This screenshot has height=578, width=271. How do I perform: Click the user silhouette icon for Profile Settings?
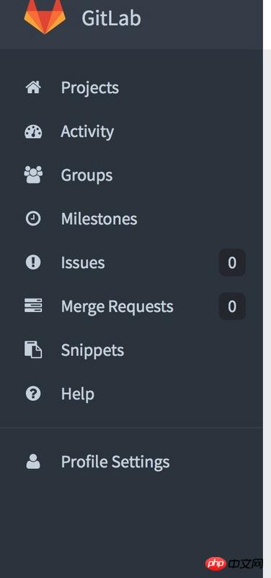tap(33, 462)
